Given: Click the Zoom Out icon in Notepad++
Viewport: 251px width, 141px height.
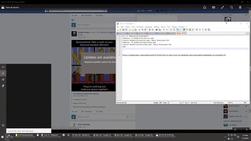Looking at the screenshot, I should click(167, 30).
